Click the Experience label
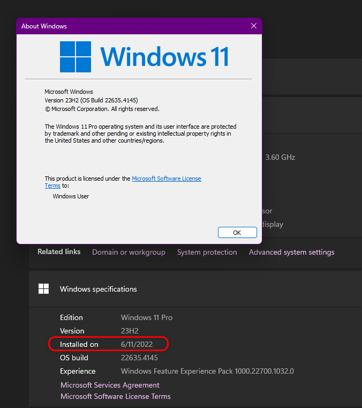This screenshot has width=362, height=408. [78, 371]
